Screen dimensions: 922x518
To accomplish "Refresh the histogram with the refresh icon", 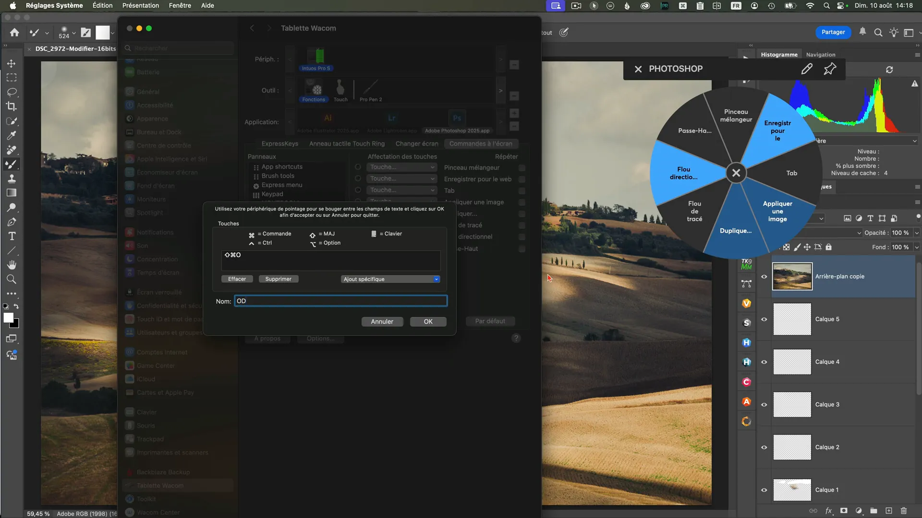I will coord(889,70).
